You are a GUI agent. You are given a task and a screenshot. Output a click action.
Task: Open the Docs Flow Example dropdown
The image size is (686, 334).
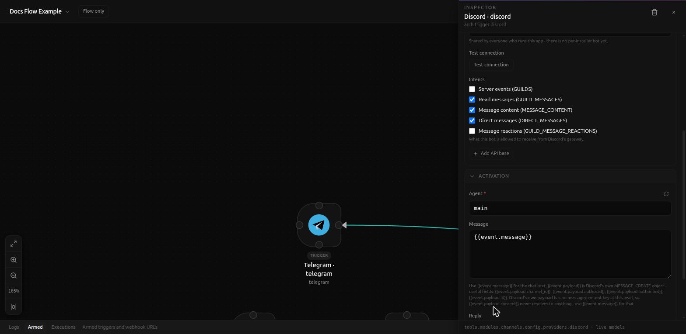tap(39, 11)
